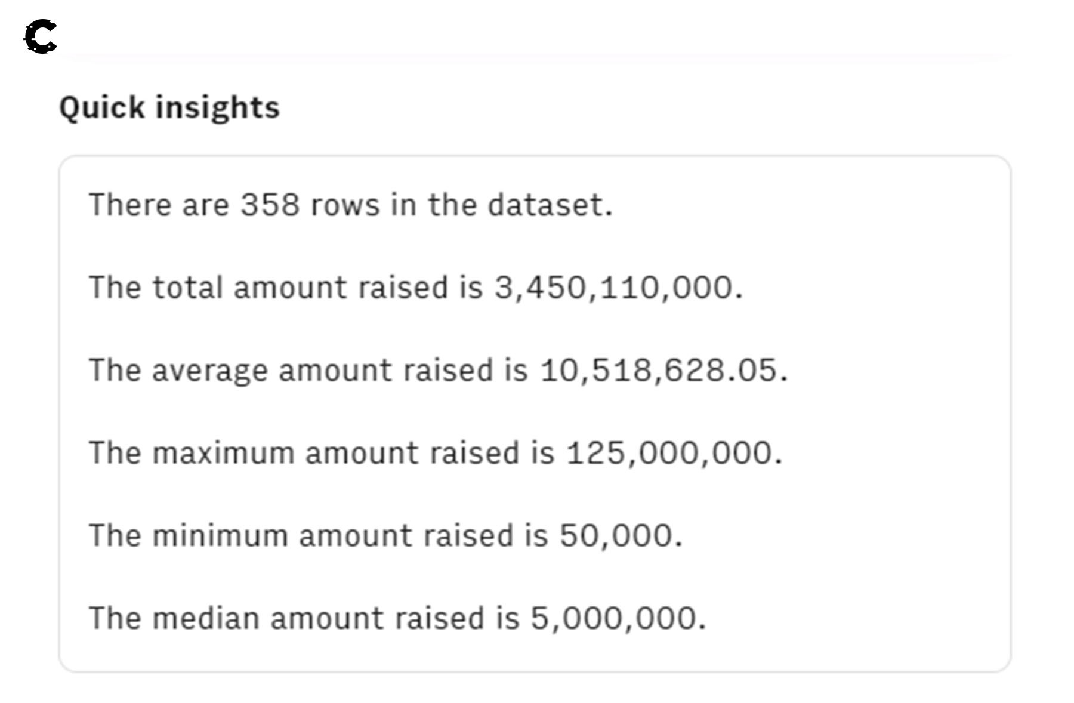Viewport: 1074px width, 703px height.
Task: Click the total amount raised sentence
Action: click(x=415, y=288)
